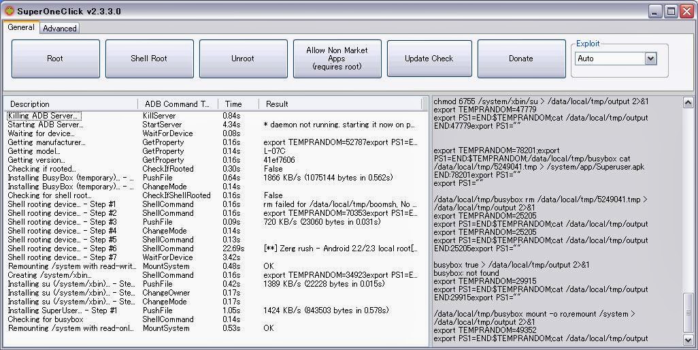Click log pane scroll up arrow
This screenshot has height=350, width=698.
[x=688, y=103]
